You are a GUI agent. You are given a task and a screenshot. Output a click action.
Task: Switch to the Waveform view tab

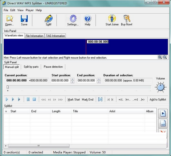pyautogui.click(x=14, y=35)
